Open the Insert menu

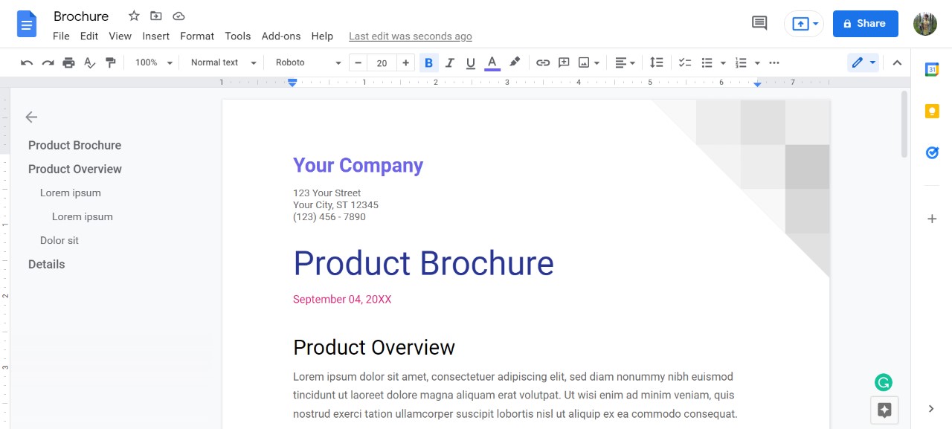(156, 36)
